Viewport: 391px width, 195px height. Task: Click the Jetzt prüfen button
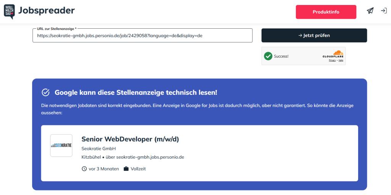pyautogui.click(x=314, y=36)
